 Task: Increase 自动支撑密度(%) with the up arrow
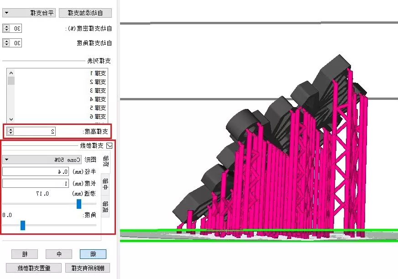(6, 26)
